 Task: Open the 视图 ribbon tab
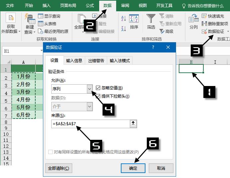142,6
